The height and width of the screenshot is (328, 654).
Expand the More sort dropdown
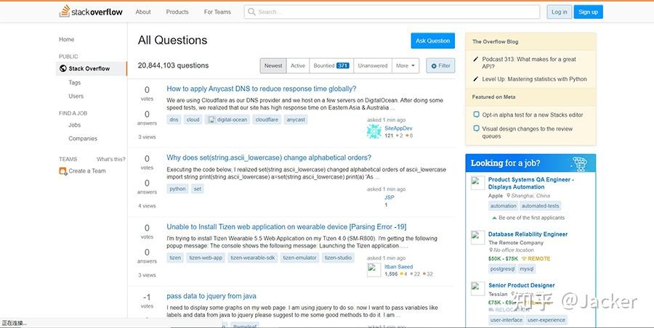click(405, 66)
